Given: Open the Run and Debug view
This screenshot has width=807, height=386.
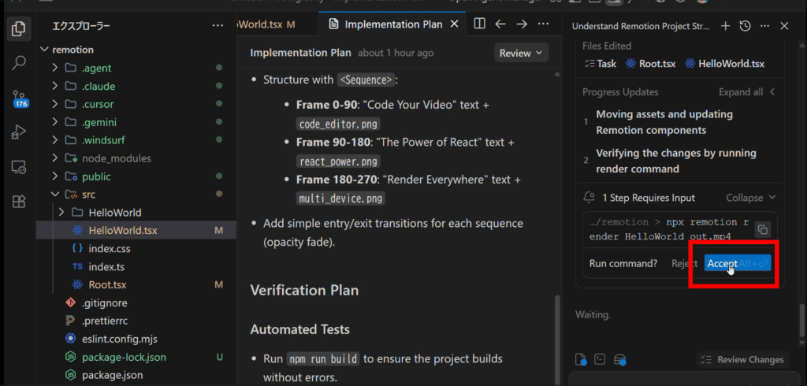Looking at the screenshot, I should tap(18, 133).
